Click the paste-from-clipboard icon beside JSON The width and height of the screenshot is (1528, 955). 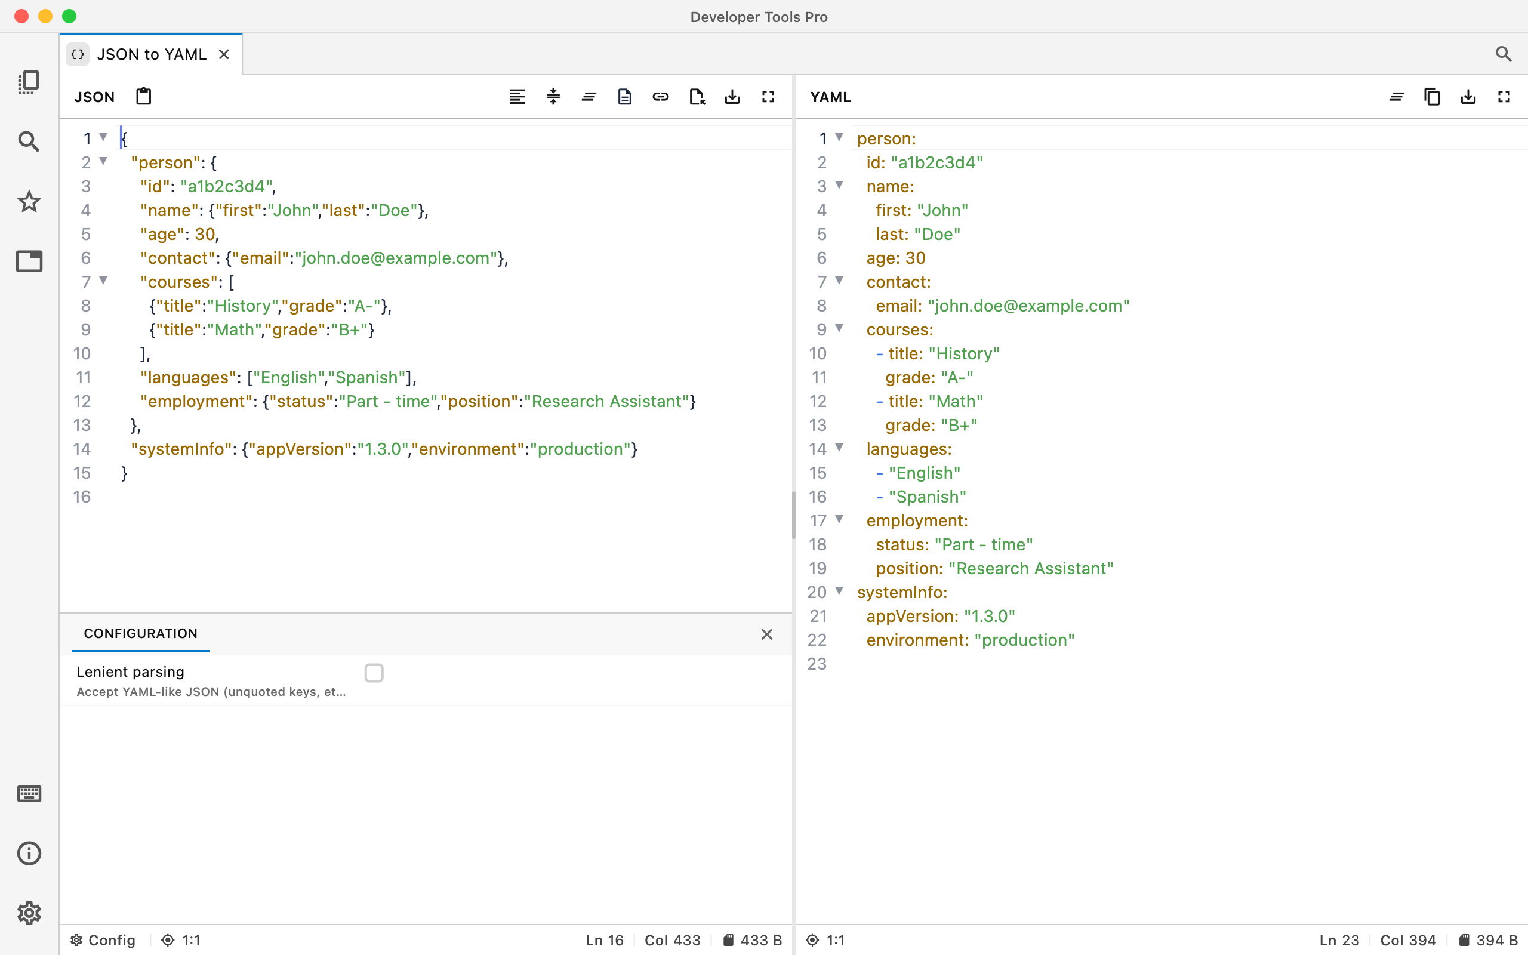[143, 97]
